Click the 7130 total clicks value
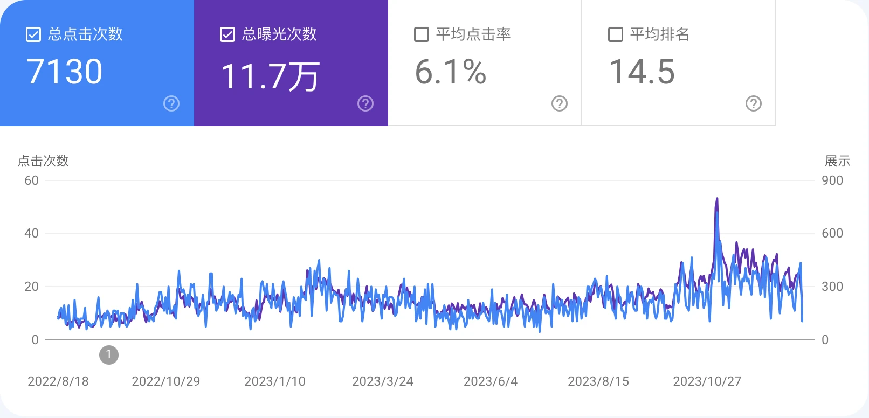869x418 pixels. [65, 72]
